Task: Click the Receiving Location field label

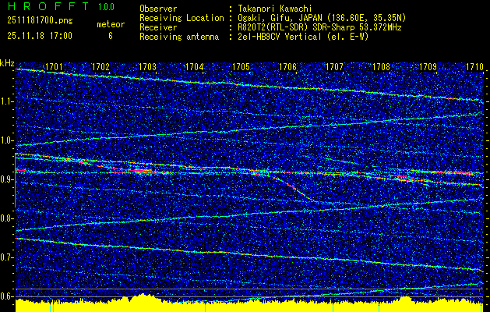Action: click(x=182, y=18)
